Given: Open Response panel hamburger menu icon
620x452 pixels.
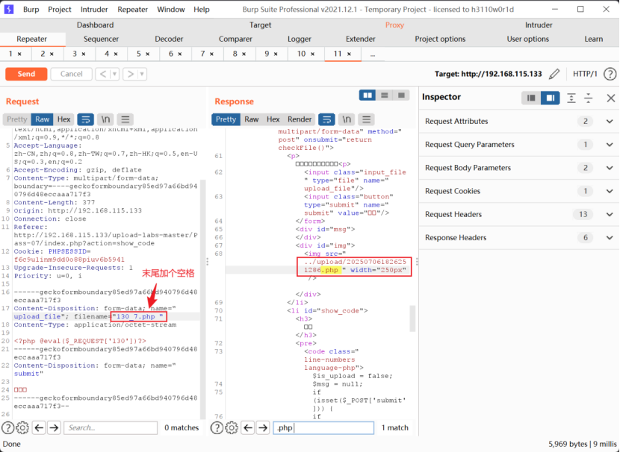Looking at the screenshot, I should point(366,119).
